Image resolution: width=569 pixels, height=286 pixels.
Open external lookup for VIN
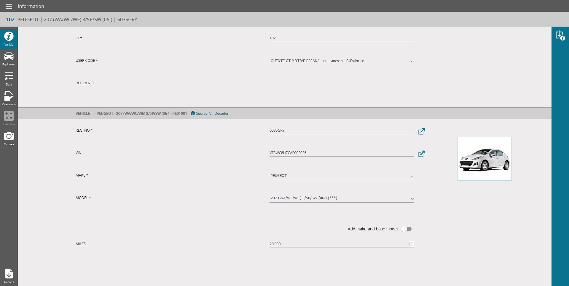421,154
